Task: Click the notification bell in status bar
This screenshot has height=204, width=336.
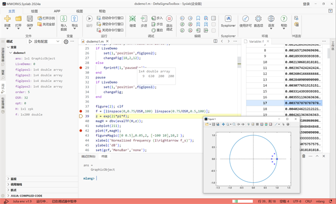Action: click(331, 201)
